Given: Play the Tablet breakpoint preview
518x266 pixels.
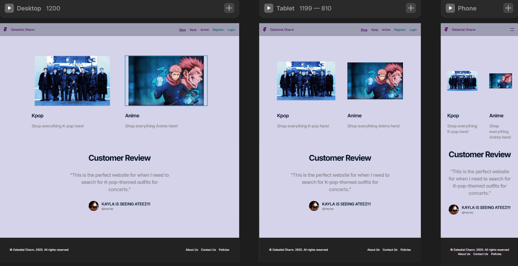Looking at the screenshot, I should coord(268,8).
